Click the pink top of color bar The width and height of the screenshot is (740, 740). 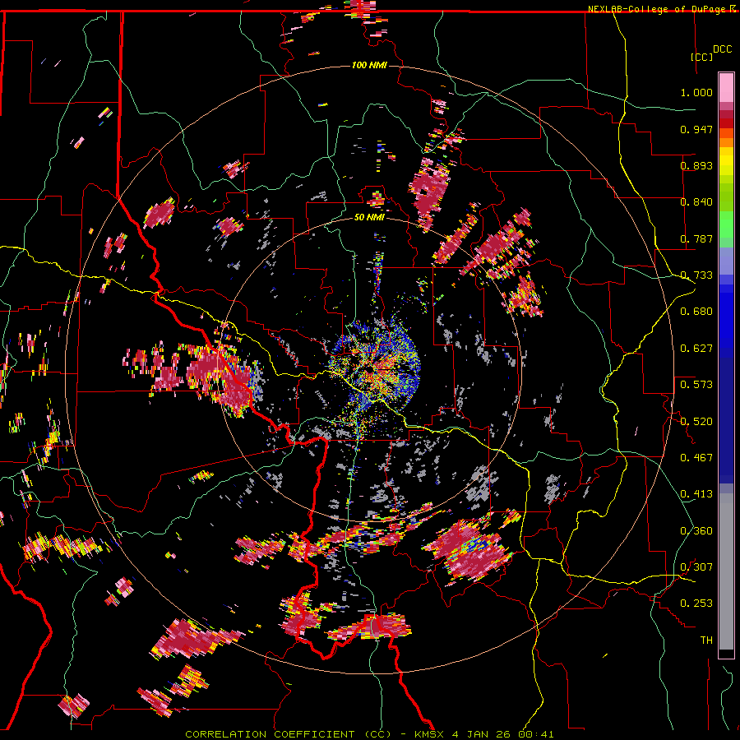point(726,87)
